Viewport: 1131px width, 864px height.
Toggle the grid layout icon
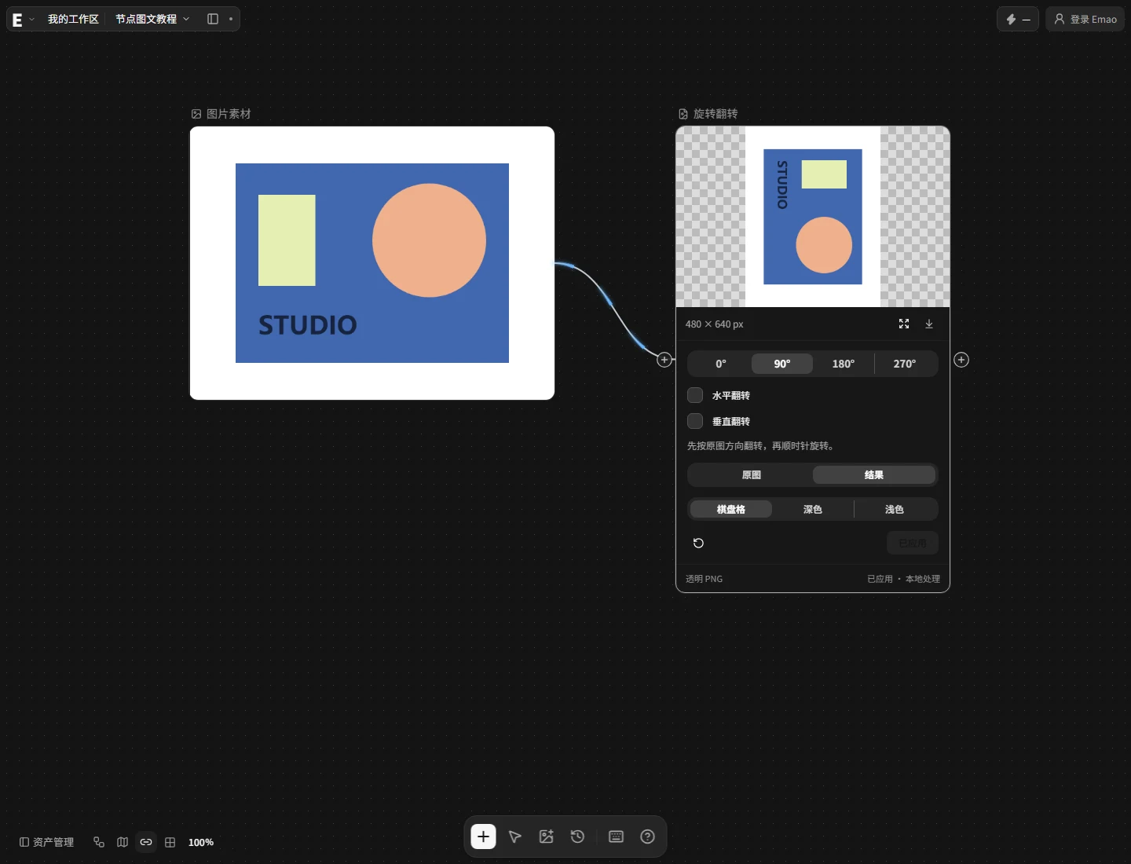tap(170, 842)
